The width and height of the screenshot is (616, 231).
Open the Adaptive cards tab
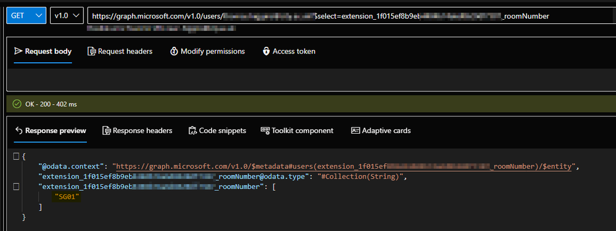(x=380, y=131)
